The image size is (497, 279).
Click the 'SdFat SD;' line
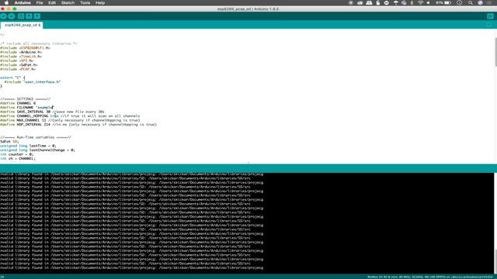tap(9, 141)
